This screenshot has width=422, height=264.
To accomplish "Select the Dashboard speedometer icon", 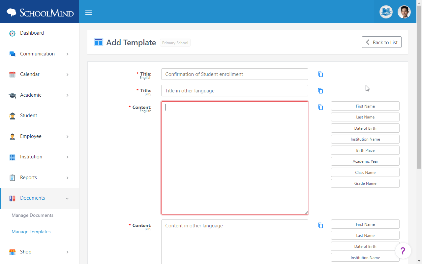I will point(12,33).
